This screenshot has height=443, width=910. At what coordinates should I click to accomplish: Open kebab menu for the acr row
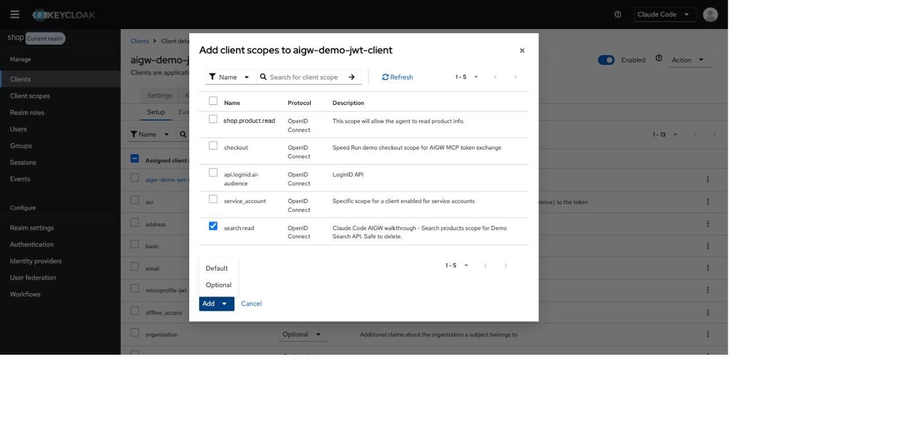coord(707,202)
